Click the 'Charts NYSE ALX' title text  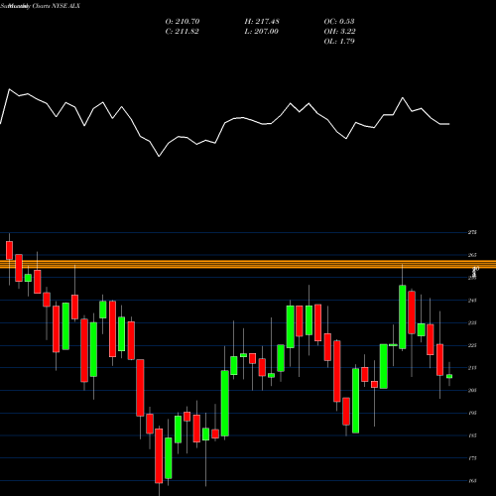[x=57, y=6]
